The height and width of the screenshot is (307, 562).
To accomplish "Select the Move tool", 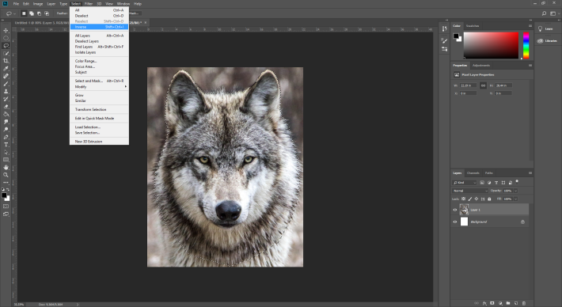I will 6,30.
